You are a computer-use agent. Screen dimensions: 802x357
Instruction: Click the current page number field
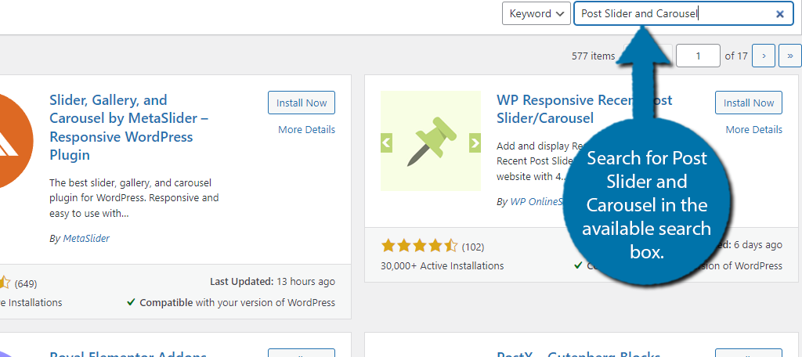coord(698,56)
